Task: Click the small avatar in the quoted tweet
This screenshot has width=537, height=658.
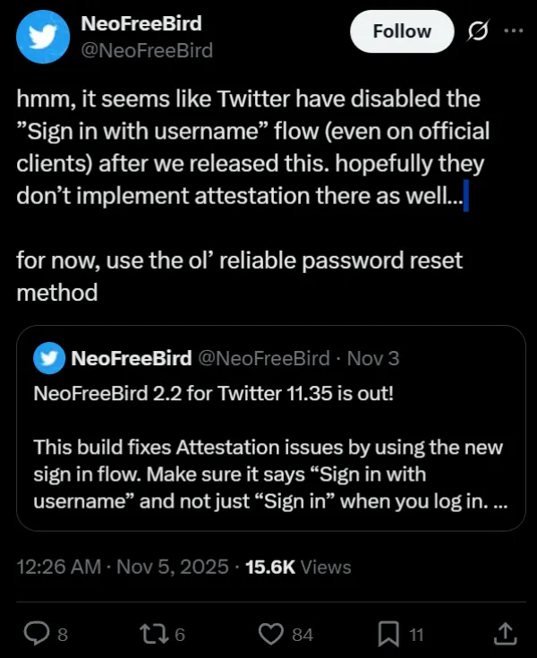Action: [47, 359]
